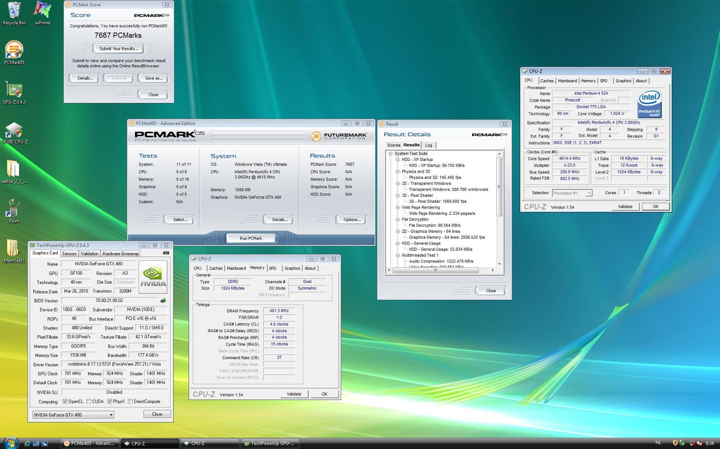Open the Validation tab in GPU-Z
The height and width of the screenshot is (449, 720).
click(90, 253)
